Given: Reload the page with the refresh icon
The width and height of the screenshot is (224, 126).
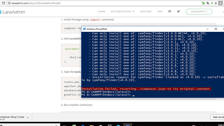Looking at the screenshot, I should coord(3,3).
